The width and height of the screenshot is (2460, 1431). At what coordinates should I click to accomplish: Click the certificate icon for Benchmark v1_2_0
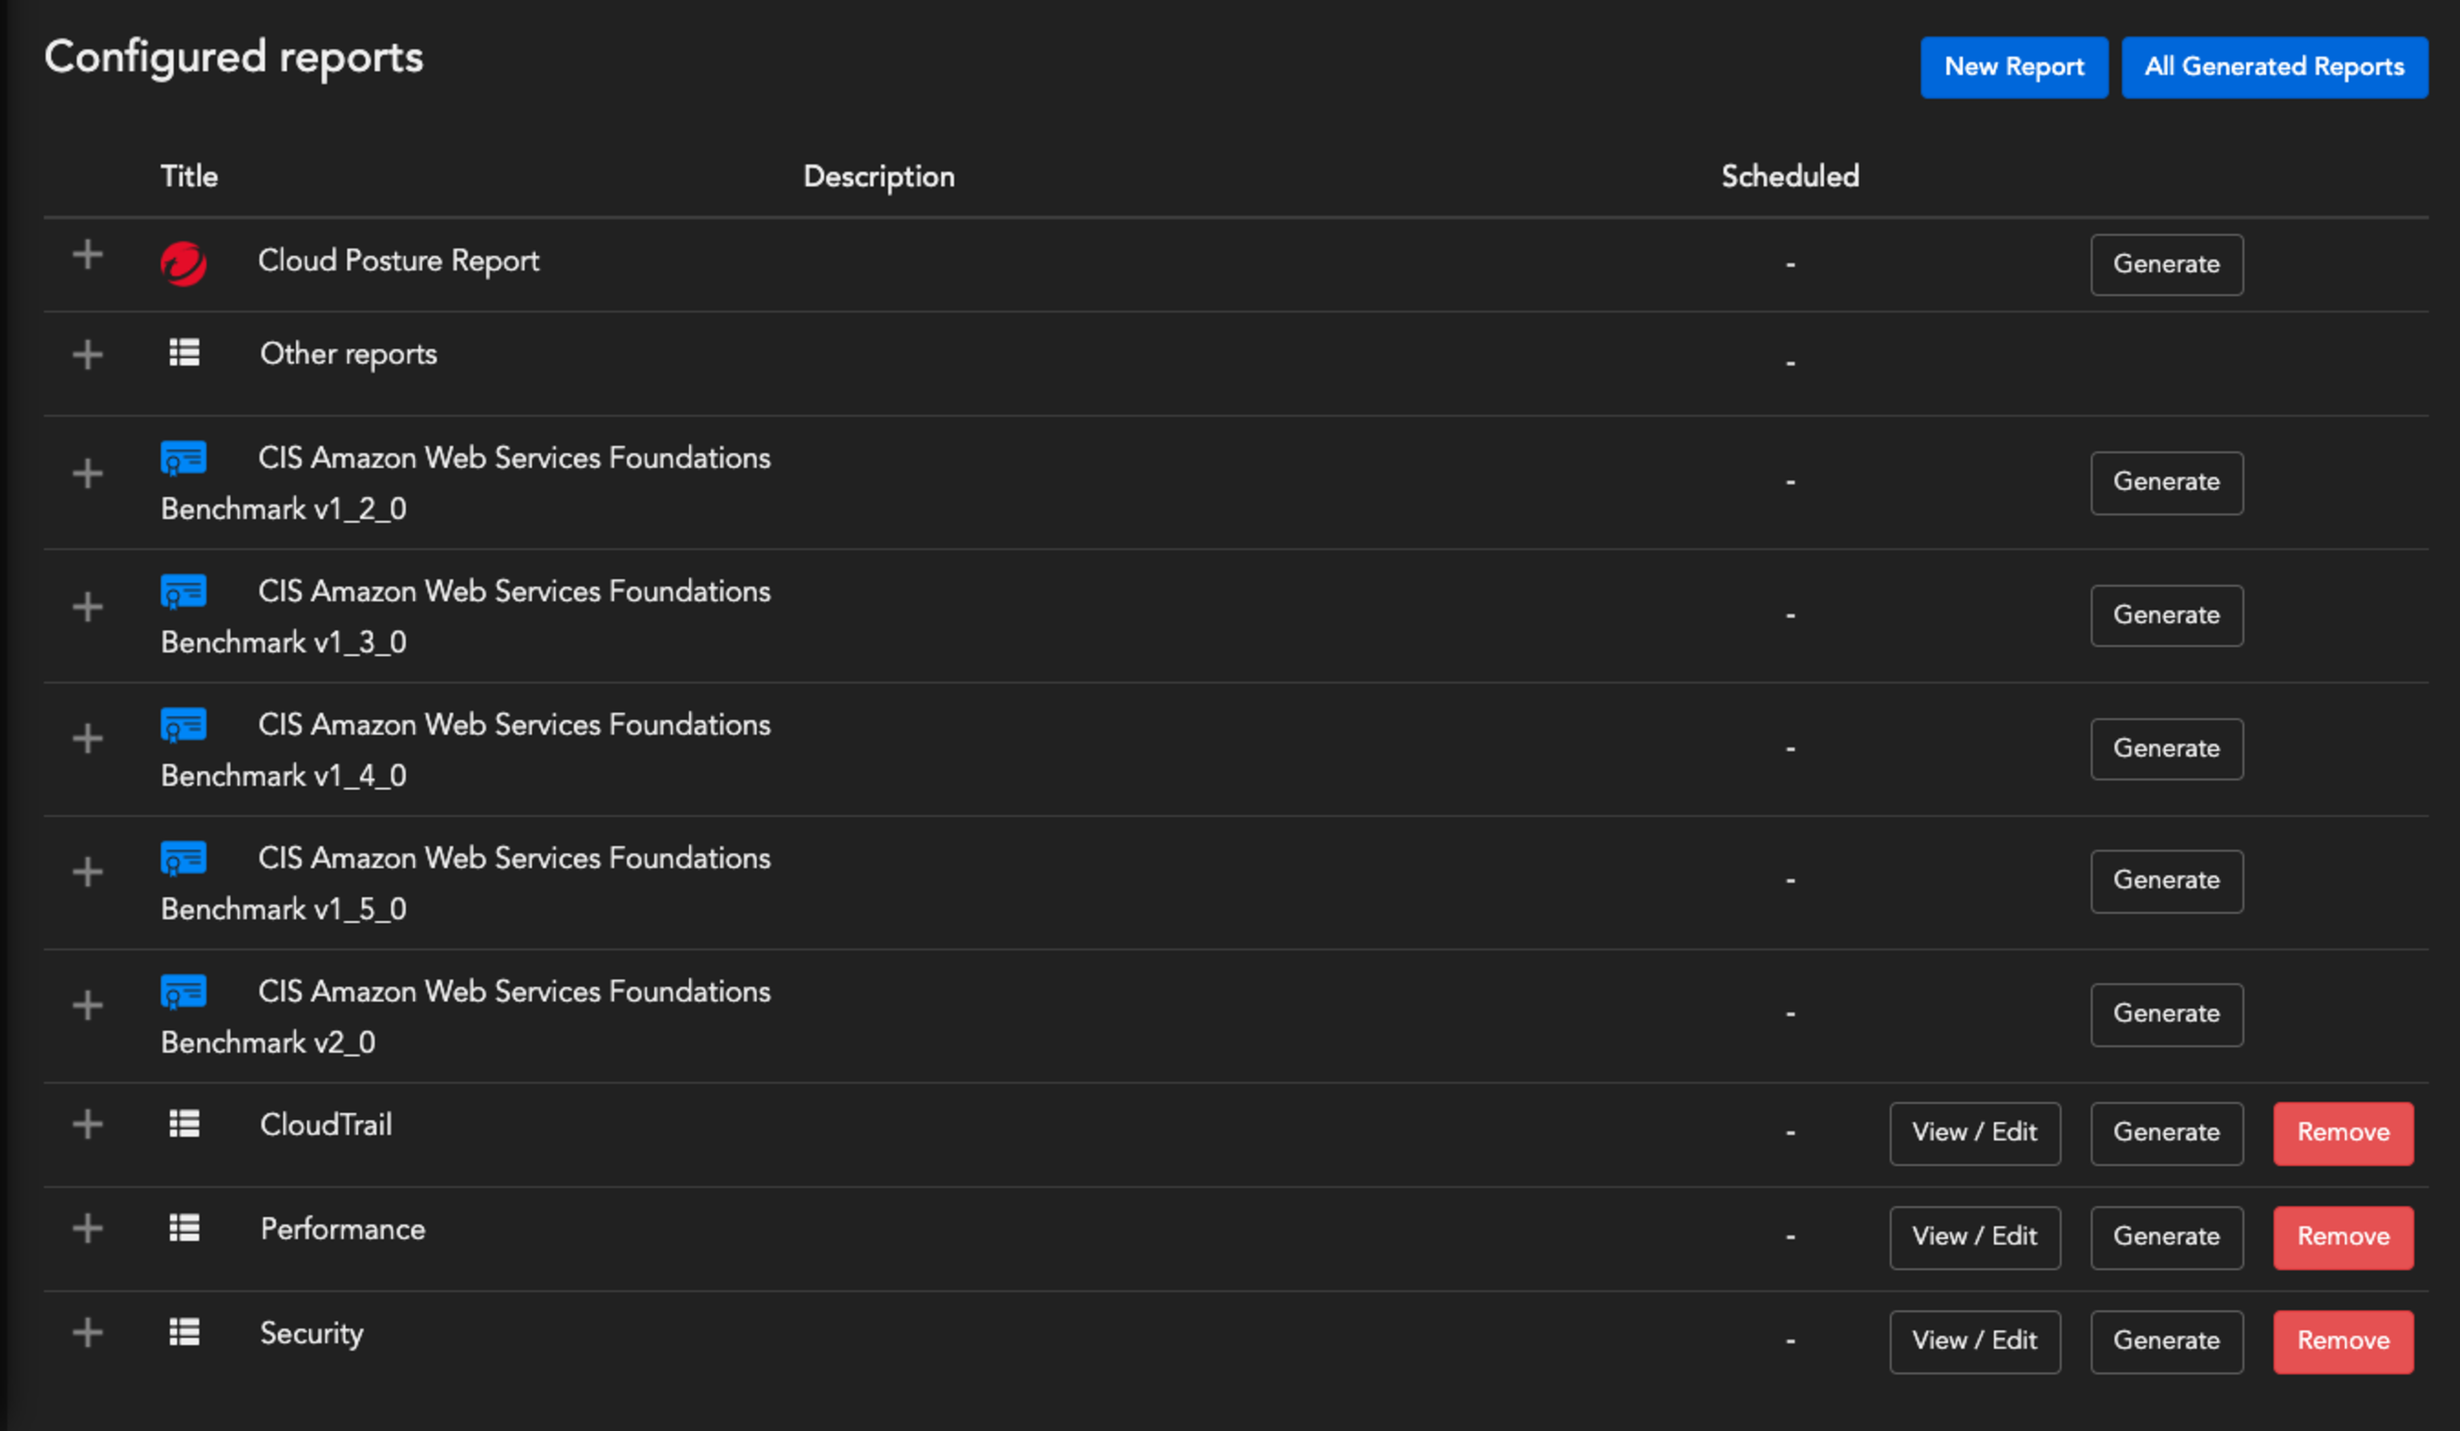(x=183, y=457)
